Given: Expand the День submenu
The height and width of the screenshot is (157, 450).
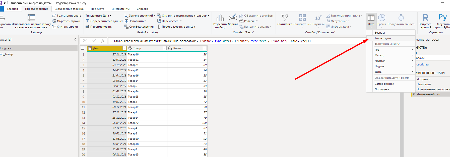Looking at the screenshot, I should (x=391, y=72).
